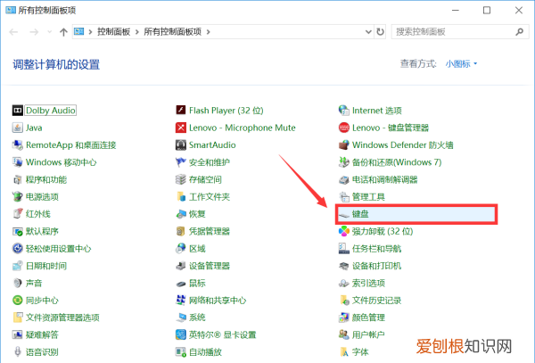This screenshot has width=535, height=363.
Task: Open the Java control panel icon
Action: click(x=18, y=128)
